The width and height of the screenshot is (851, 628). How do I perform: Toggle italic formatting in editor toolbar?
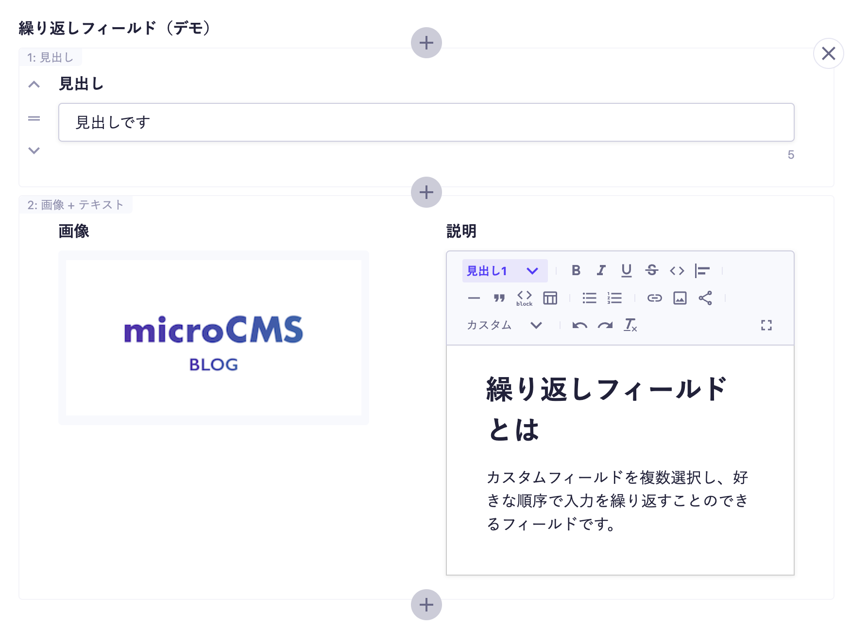point(601,270)
